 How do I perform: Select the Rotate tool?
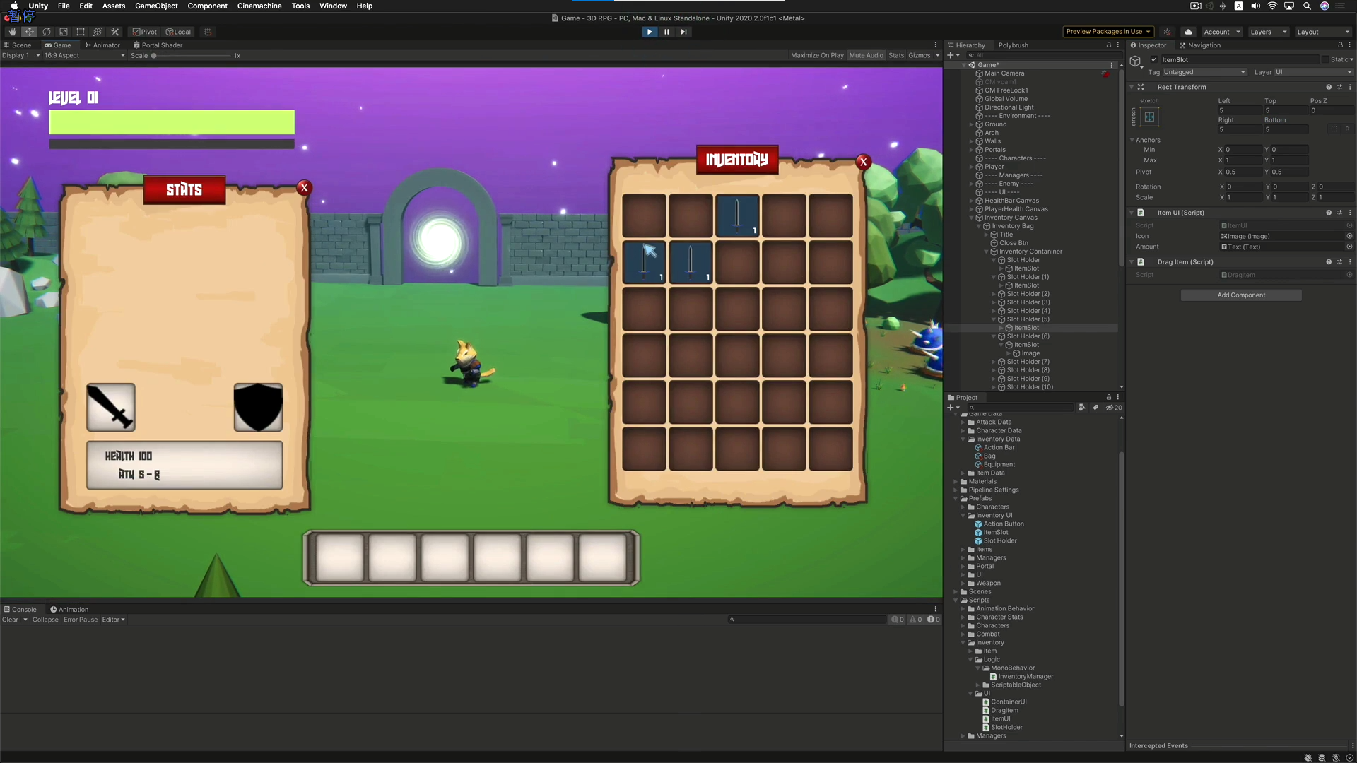click(47, 32)
